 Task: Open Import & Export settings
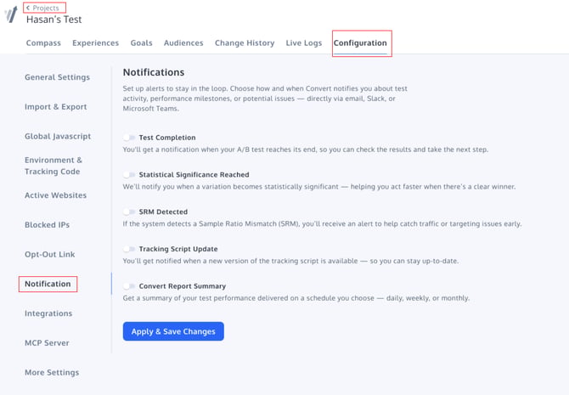tap(56, 107)
